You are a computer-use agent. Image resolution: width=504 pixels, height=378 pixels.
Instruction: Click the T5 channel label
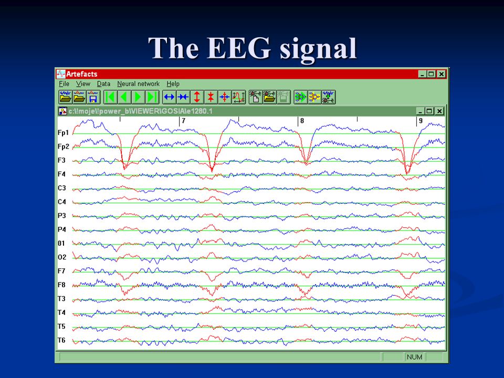click(61, 326)
